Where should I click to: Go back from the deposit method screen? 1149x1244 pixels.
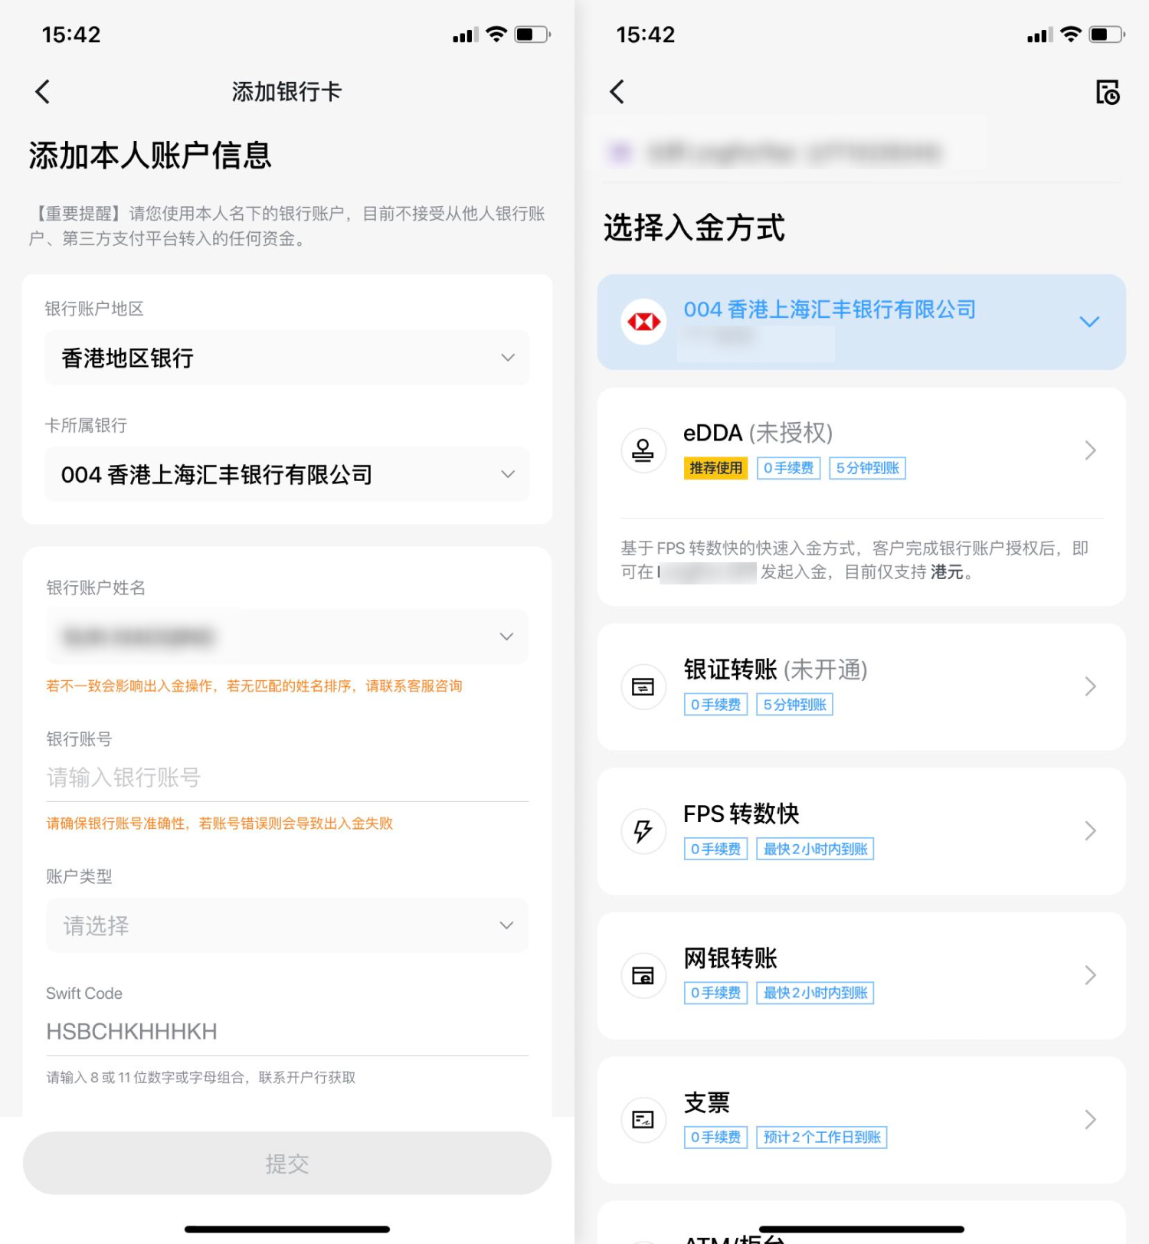tap(617, 92)
